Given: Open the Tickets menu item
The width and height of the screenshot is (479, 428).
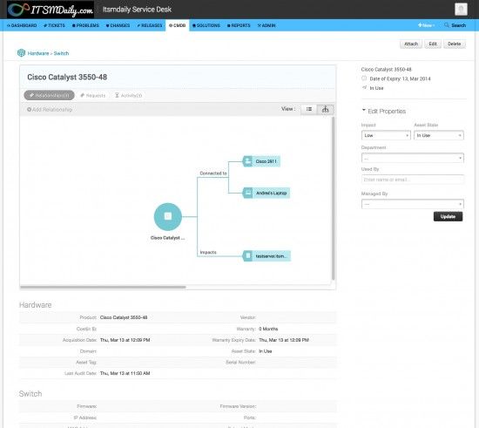Looking at the screenshot, I should click(54, 25).
